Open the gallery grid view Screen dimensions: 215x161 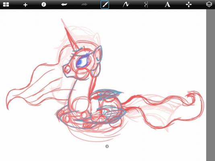(6, 4)
